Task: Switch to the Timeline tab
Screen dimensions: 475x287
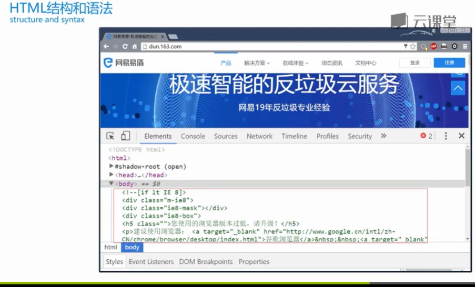Action: [x=294, y=136]
